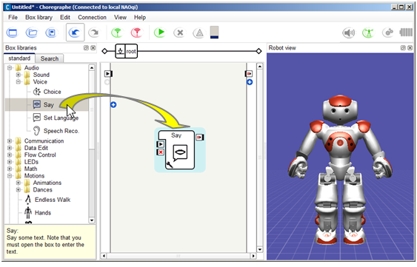Select the Say box in the library

coord(47,105)
